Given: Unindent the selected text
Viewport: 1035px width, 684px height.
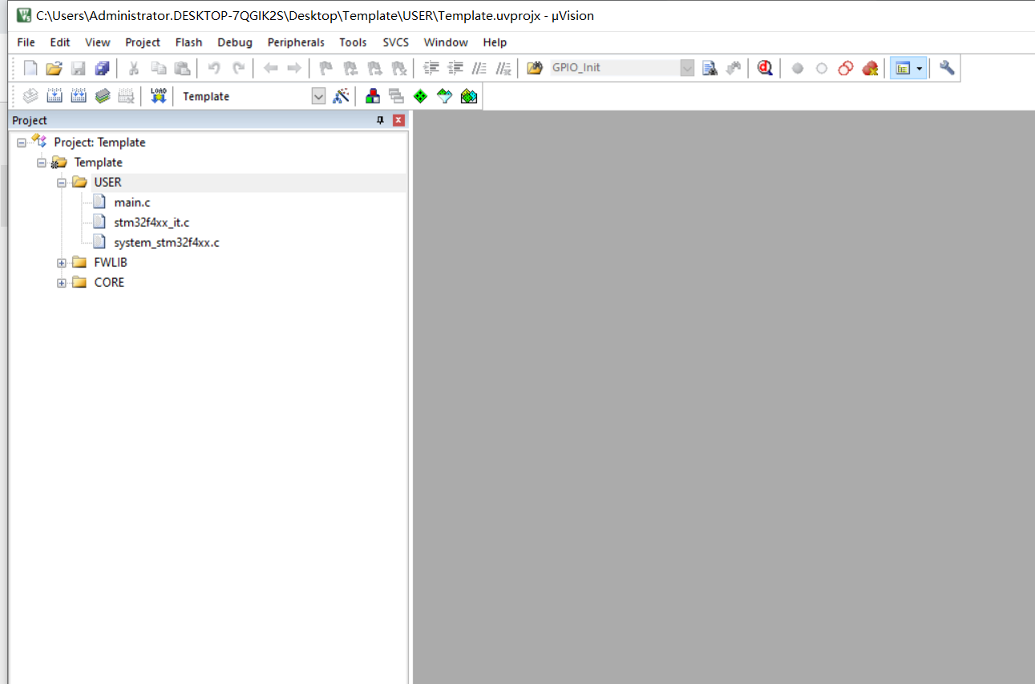Looking at the screenshot, I should tap(455, 68).
